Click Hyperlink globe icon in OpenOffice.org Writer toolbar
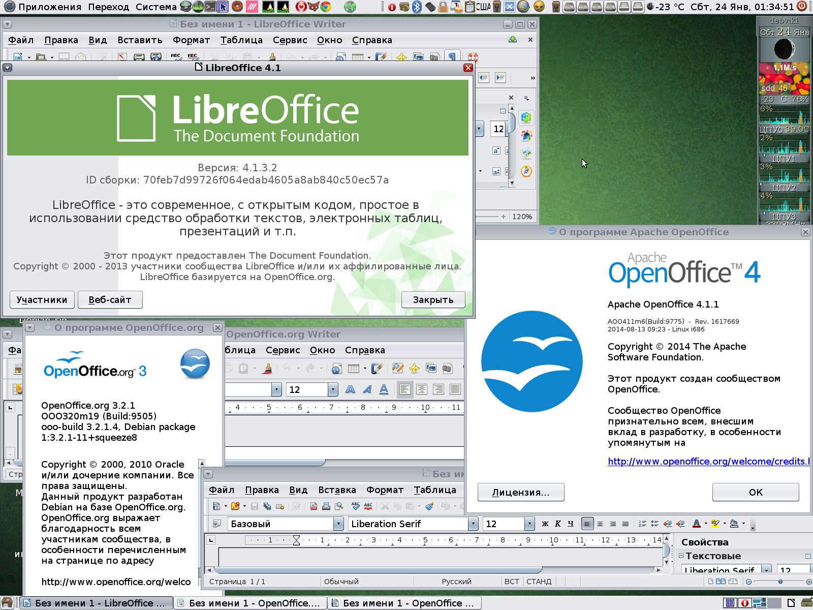Image resolution: width=813 pixels, height=610 pixels. (336, 369)
